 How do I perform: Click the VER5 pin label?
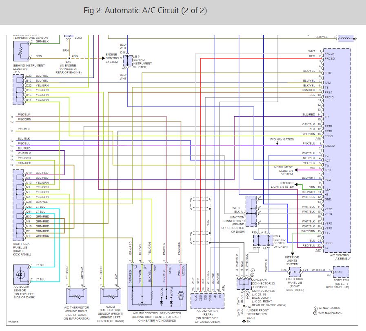pos(328,209)
